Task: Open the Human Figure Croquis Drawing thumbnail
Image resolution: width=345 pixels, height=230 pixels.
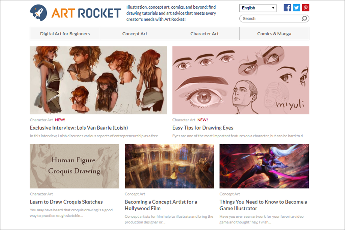Action: click(x=75, y=166)
